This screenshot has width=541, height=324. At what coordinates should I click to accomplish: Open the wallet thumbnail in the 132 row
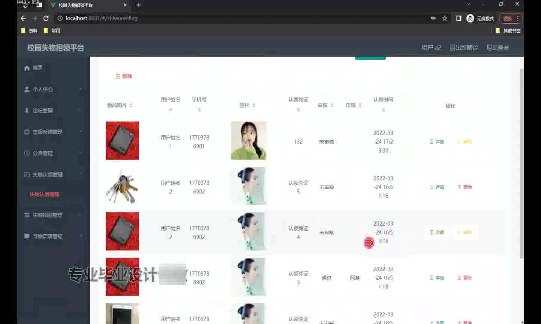122,141
